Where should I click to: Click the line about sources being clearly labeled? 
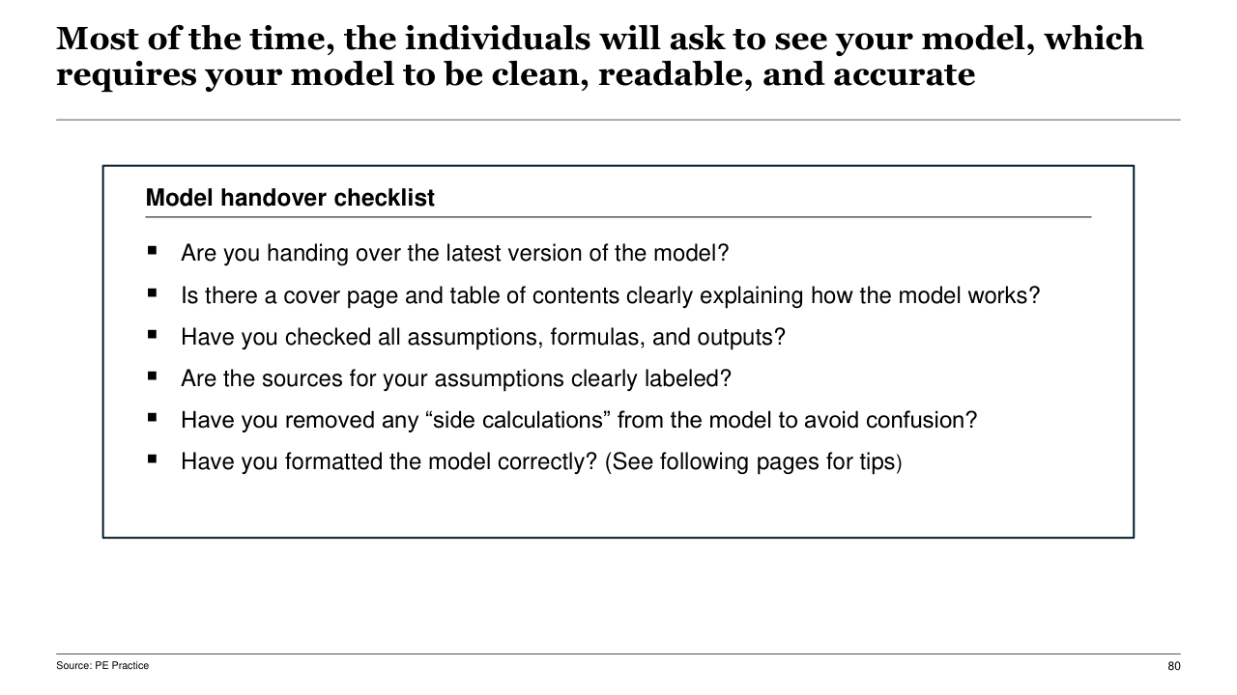[455, 378]
